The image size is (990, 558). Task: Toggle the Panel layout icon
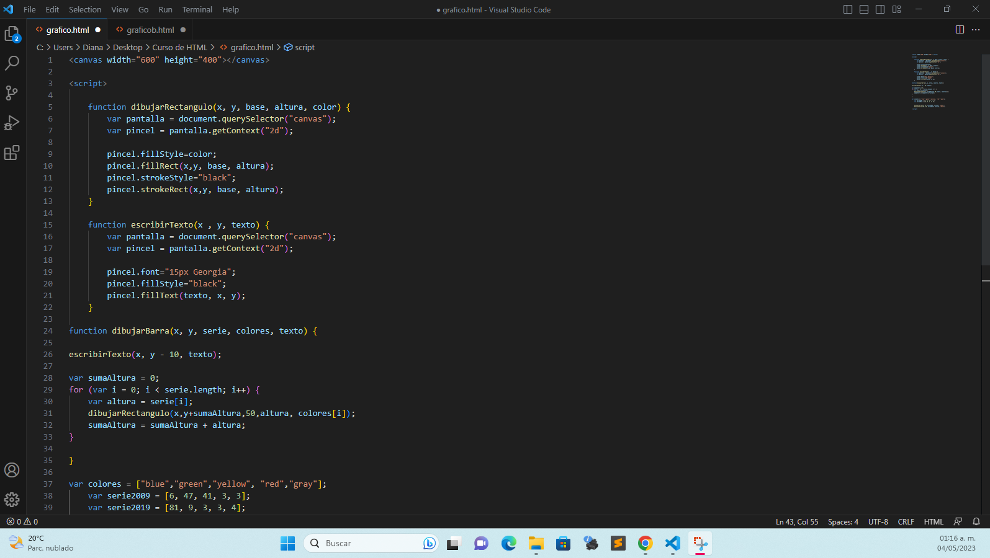point(864,9)
